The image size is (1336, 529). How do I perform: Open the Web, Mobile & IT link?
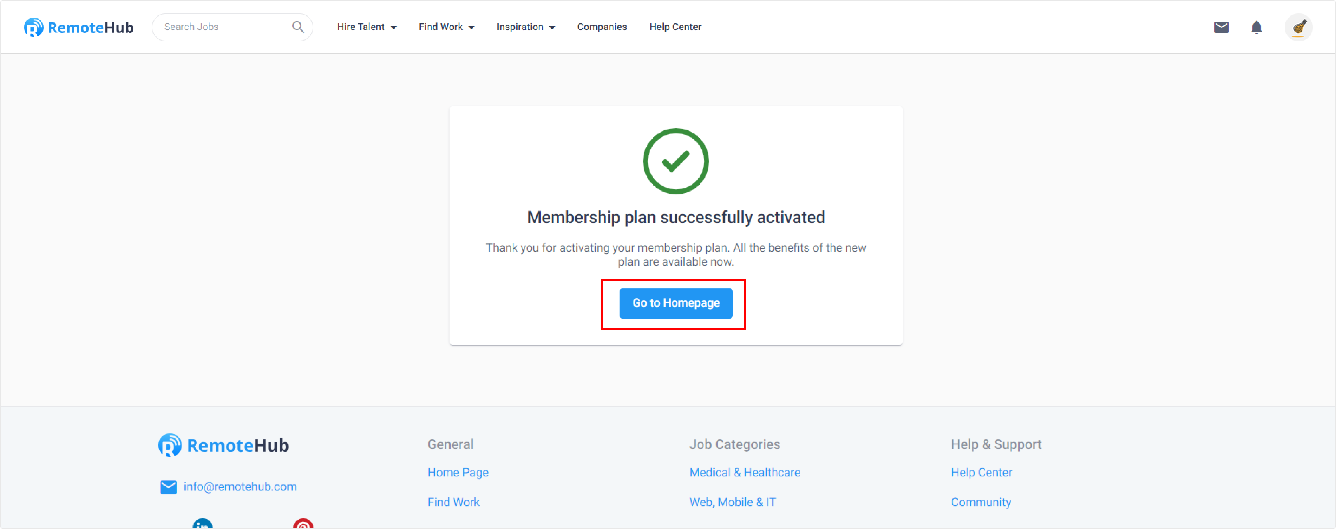click(732, 502)
